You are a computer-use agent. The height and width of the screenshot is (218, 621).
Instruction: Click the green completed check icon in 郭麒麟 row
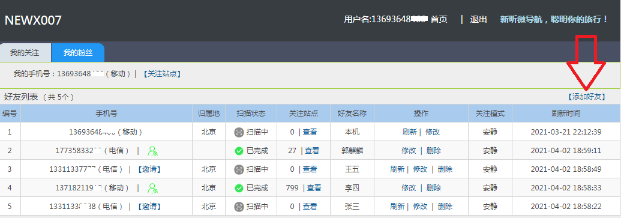pyautogui.click(x=239, y=151)
